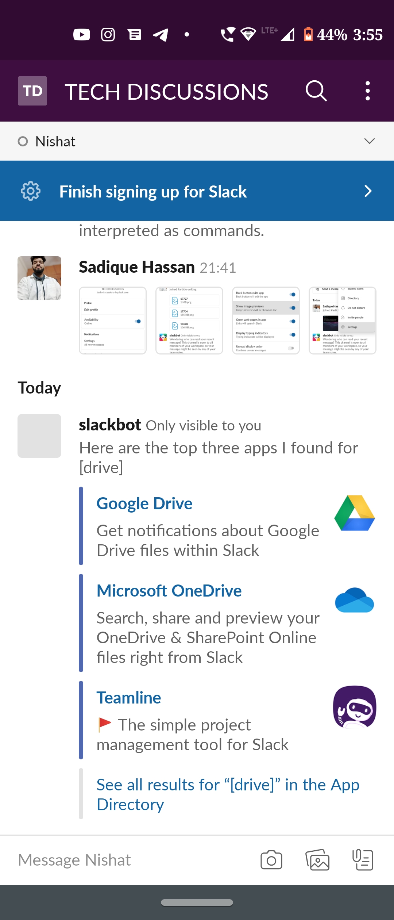The image size is (394, 920).
Task: Open first screenshot thumbnail from Sadique Hassan
Action: coord(113,321)
